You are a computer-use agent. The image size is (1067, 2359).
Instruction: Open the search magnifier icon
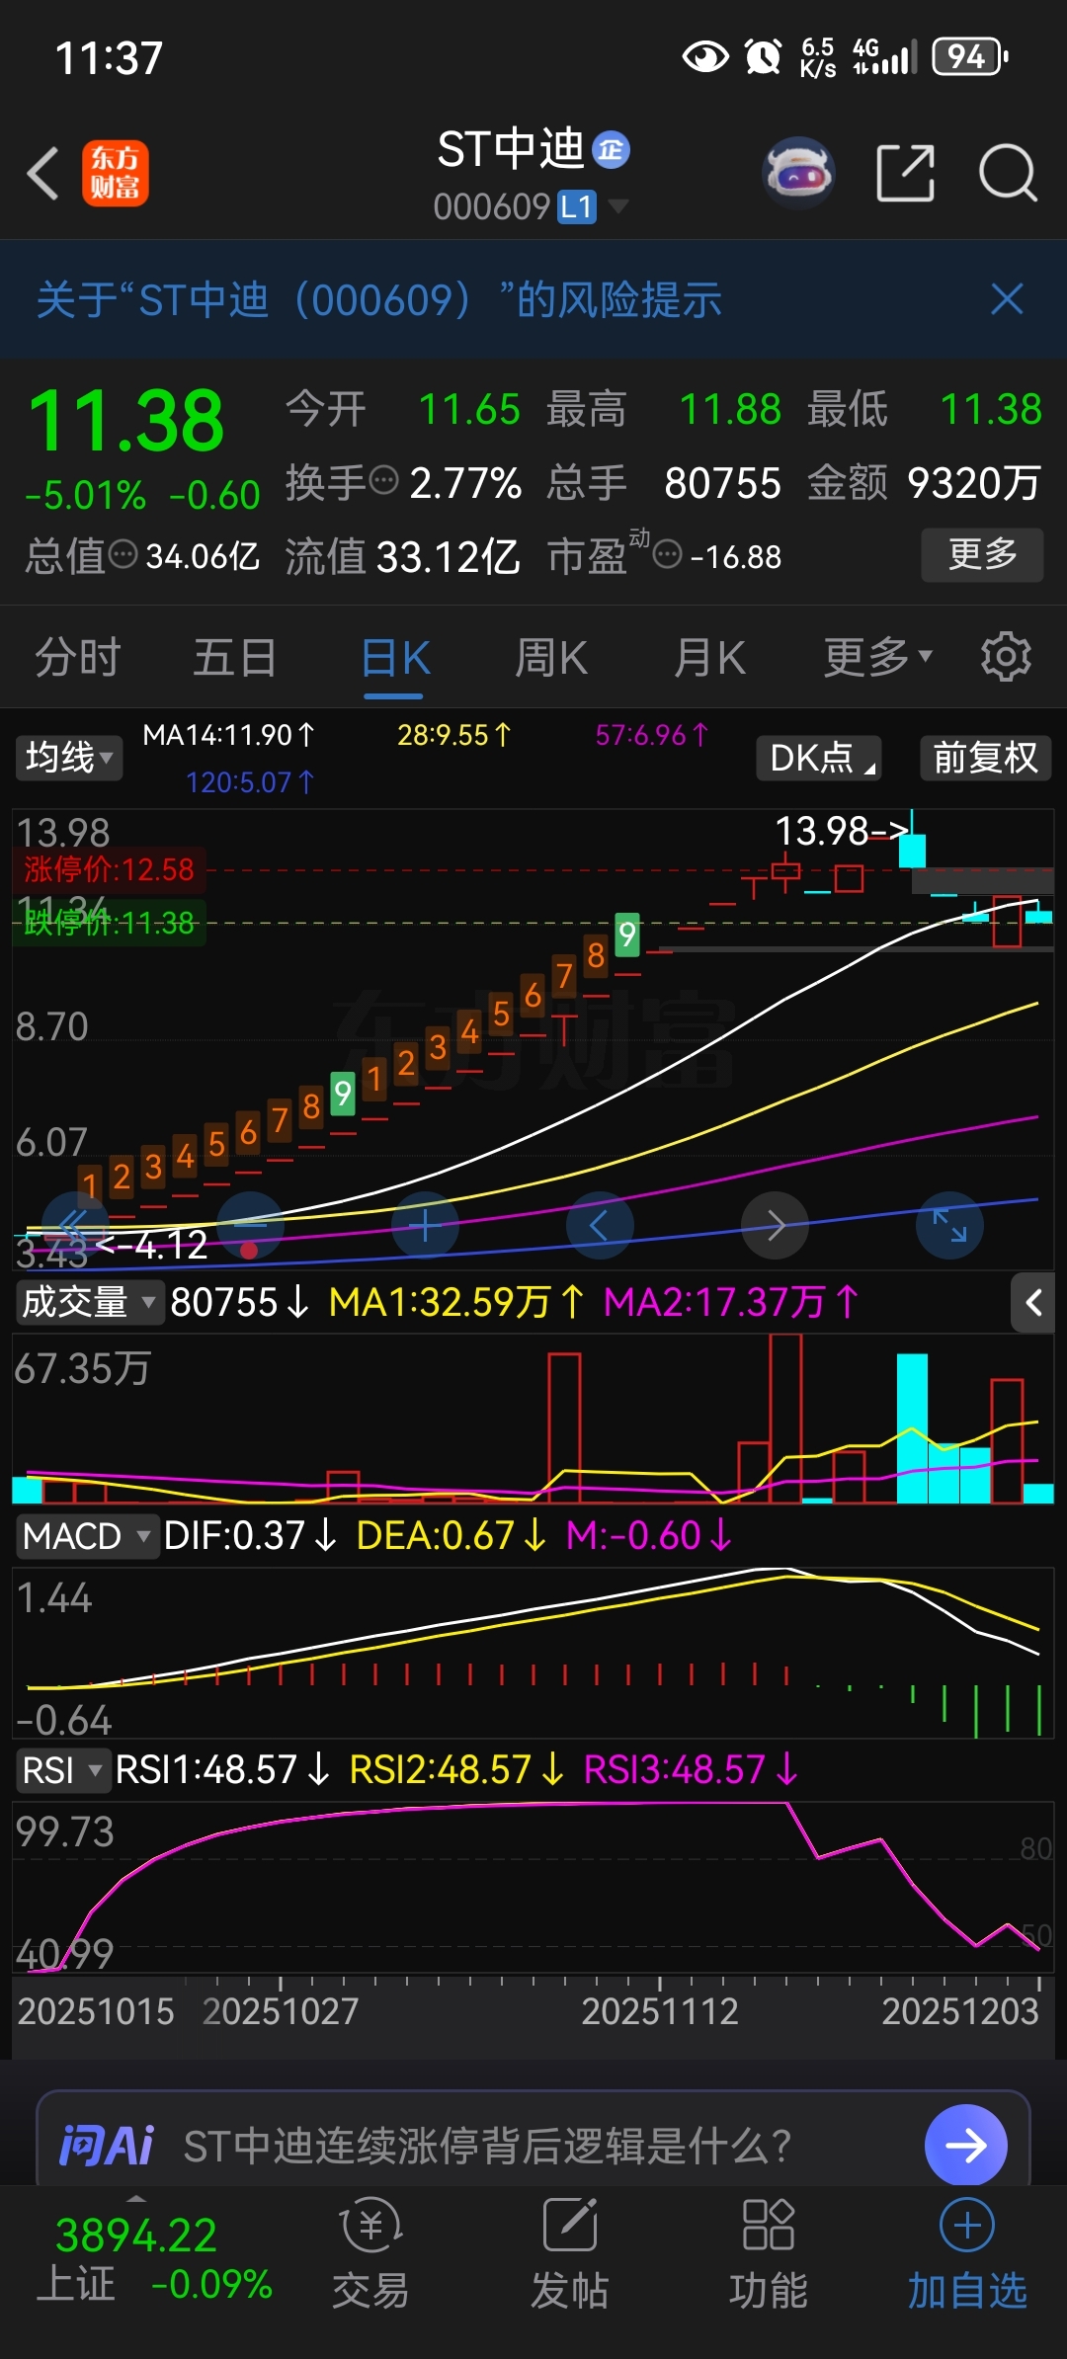click(x=1007, y=173)
